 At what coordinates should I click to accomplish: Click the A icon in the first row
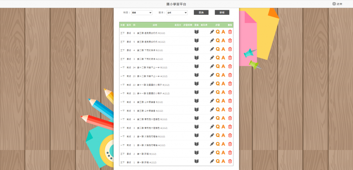click(x=223, y=32)
